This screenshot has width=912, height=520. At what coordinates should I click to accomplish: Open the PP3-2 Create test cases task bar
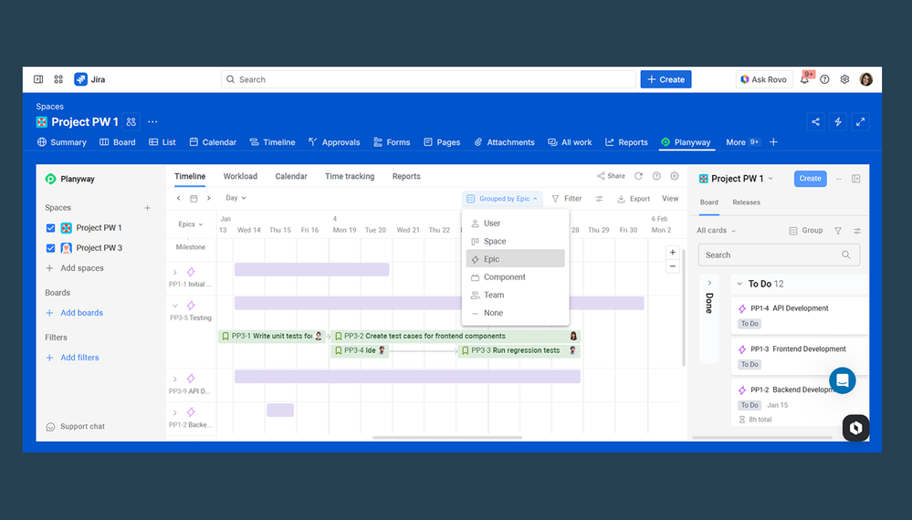[456, 336]
